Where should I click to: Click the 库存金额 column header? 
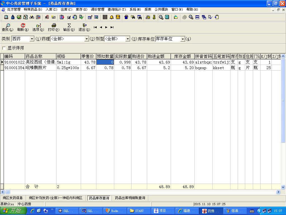coord(183,56)
